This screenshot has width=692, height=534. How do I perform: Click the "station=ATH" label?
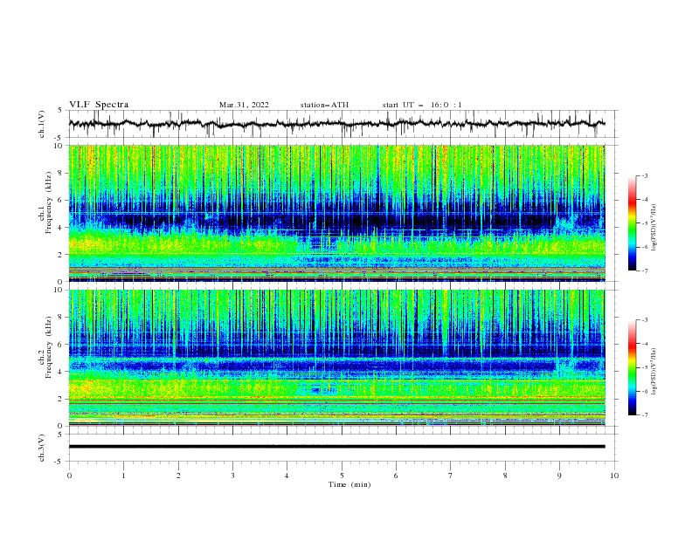pyautogui.click(x=324, y=105)
